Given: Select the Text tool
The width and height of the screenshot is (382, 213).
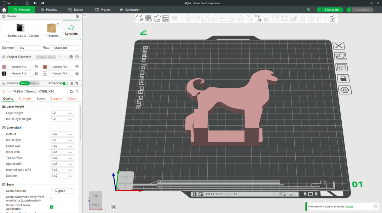Looking at the screenshot, I should tap(258, 18).
